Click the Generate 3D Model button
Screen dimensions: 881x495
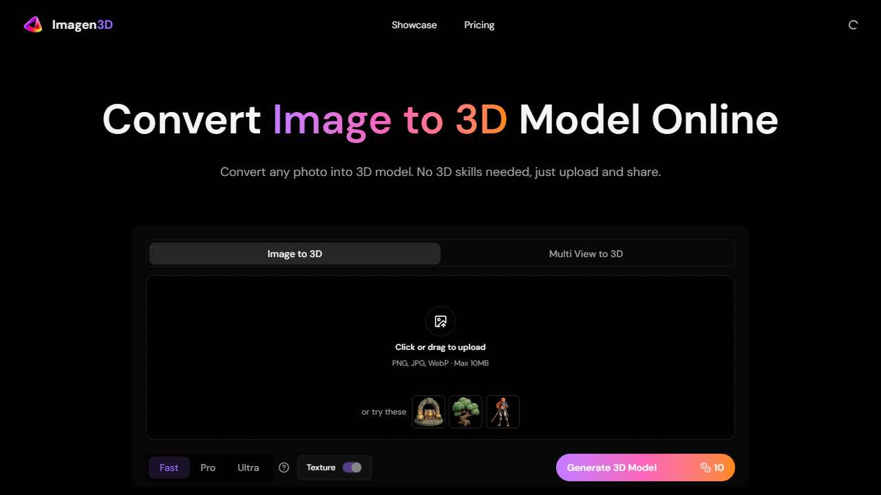pos(611,467)
